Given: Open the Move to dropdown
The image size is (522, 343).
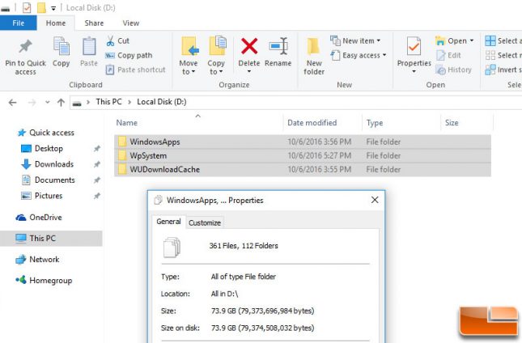Looking at the screenshot, I should pyautogui.click(x=189, y=56).
